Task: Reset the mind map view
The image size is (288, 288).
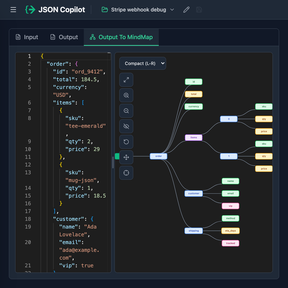Action: [x=126, y=142]
